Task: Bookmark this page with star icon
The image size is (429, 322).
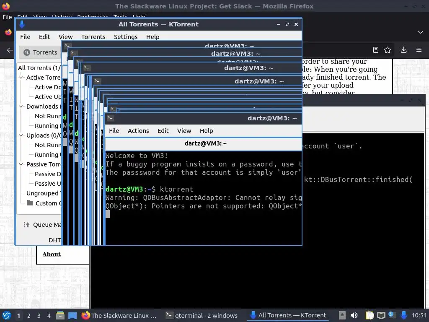Action: [x=388, y=50]
